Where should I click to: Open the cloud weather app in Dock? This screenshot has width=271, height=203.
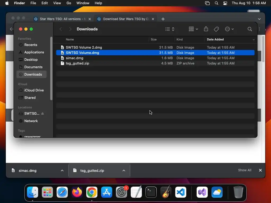(x=217, y=192)
